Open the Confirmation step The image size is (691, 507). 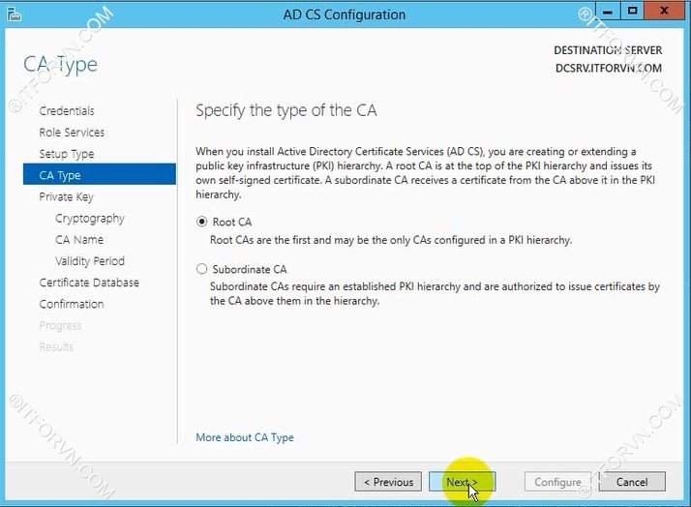[x=72, y=304]
